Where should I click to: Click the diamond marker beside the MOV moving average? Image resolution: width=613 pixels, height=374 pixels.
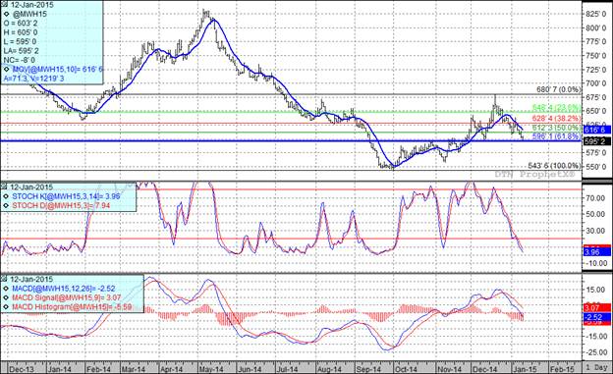7,69
